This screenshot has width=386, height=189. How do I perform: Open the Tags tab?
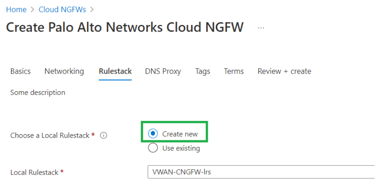click(x=203, y=71)
